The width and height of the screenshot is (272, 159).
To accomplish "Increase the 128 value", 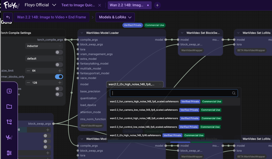I will 60,83.
